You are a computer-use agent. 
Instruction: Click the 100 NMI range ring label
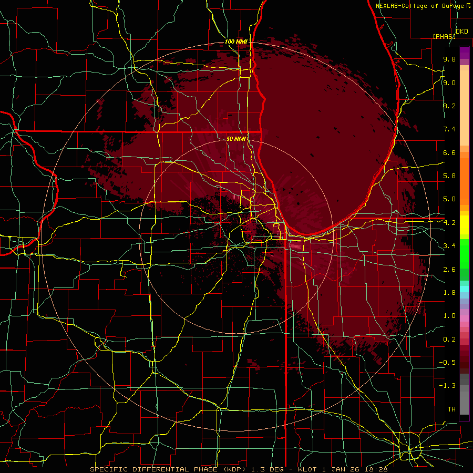tap(236, 42)
